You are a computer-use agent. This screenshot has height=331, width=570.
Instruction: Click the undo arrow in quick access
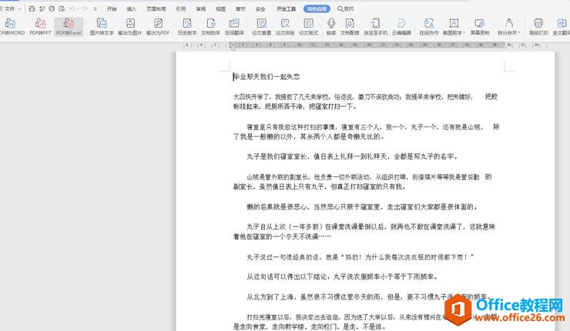[x=73, y=8]
